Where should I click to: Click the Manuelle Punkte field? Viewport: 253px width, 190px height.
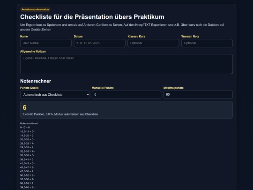click(126, 94)
